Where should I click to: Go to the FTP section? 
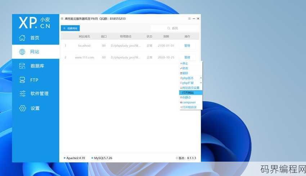pyautogui.click(x=36, y=80)
